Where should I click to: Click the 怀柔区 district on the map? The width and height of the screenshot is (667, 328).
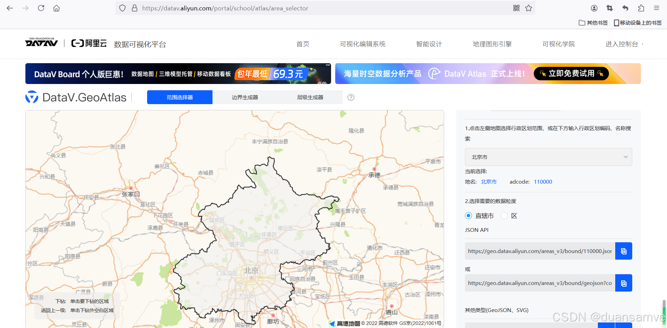(x=269, y=235)
